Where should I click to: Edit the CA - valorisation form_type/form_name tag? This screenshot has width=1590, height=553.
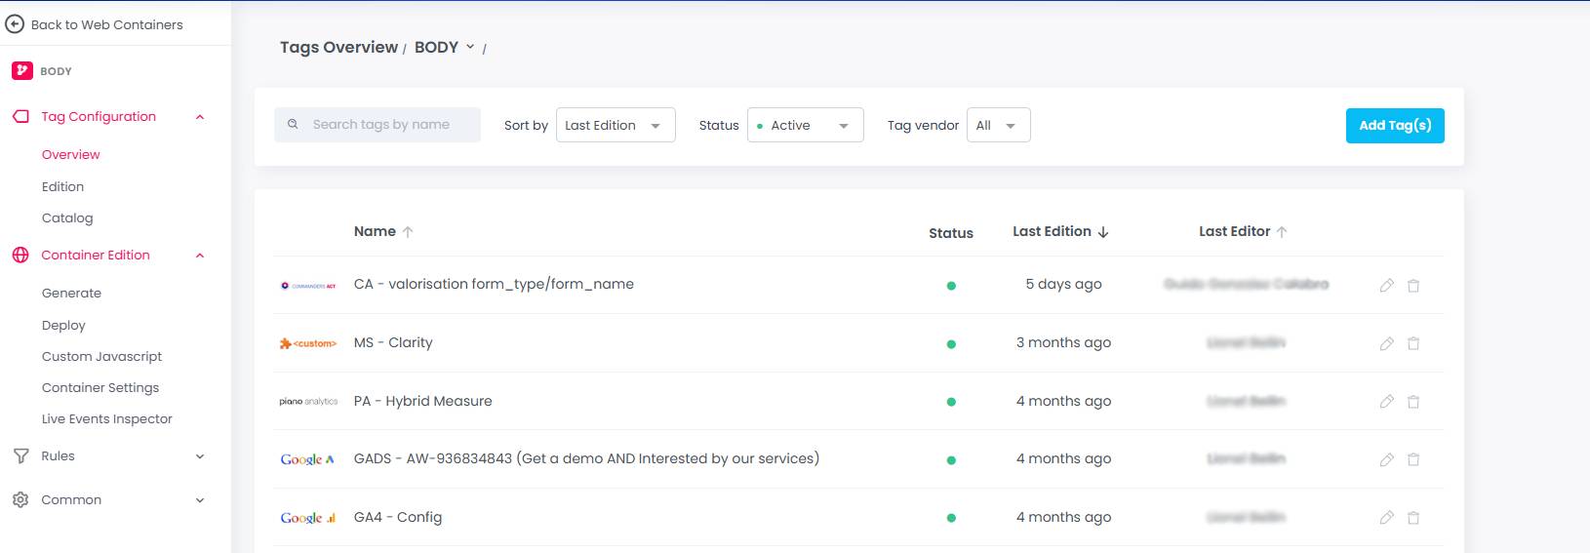pos(1386,286)
